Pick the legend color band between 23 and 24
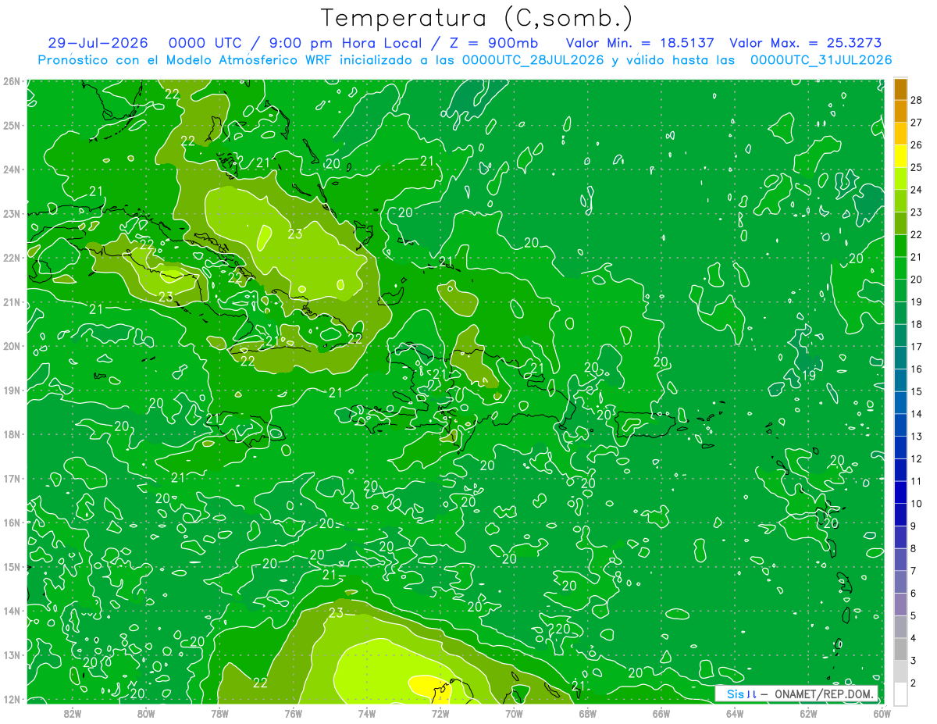This screenshot has width=937, height=724. (x=900, y=202)
